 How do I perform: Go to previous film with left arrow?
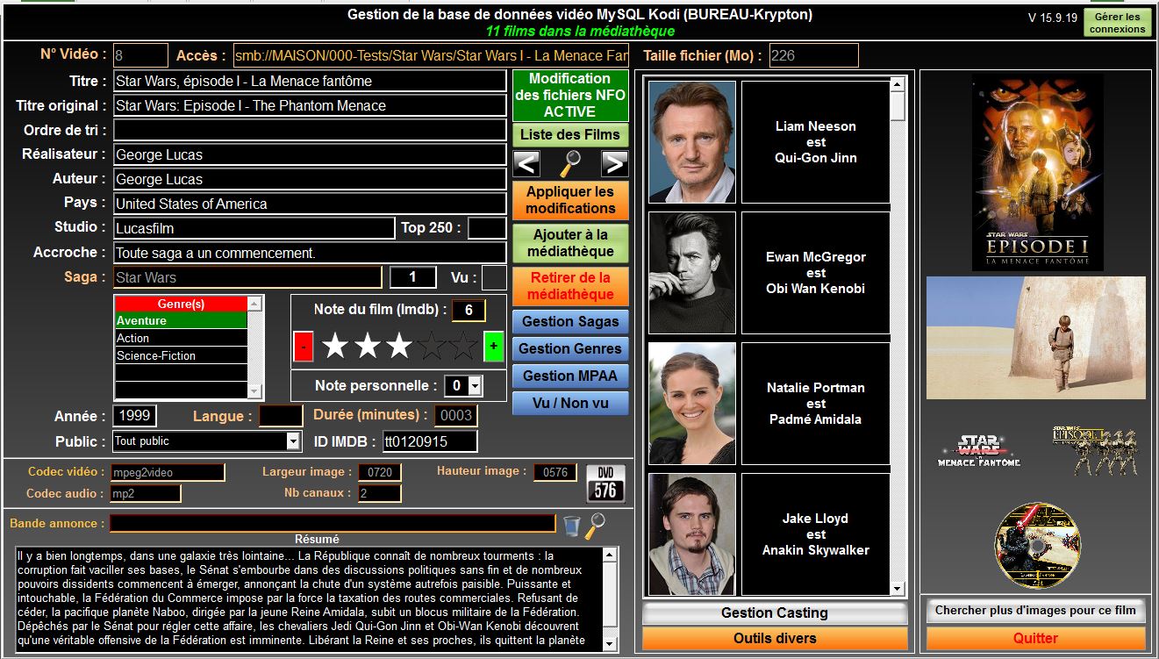526,163
